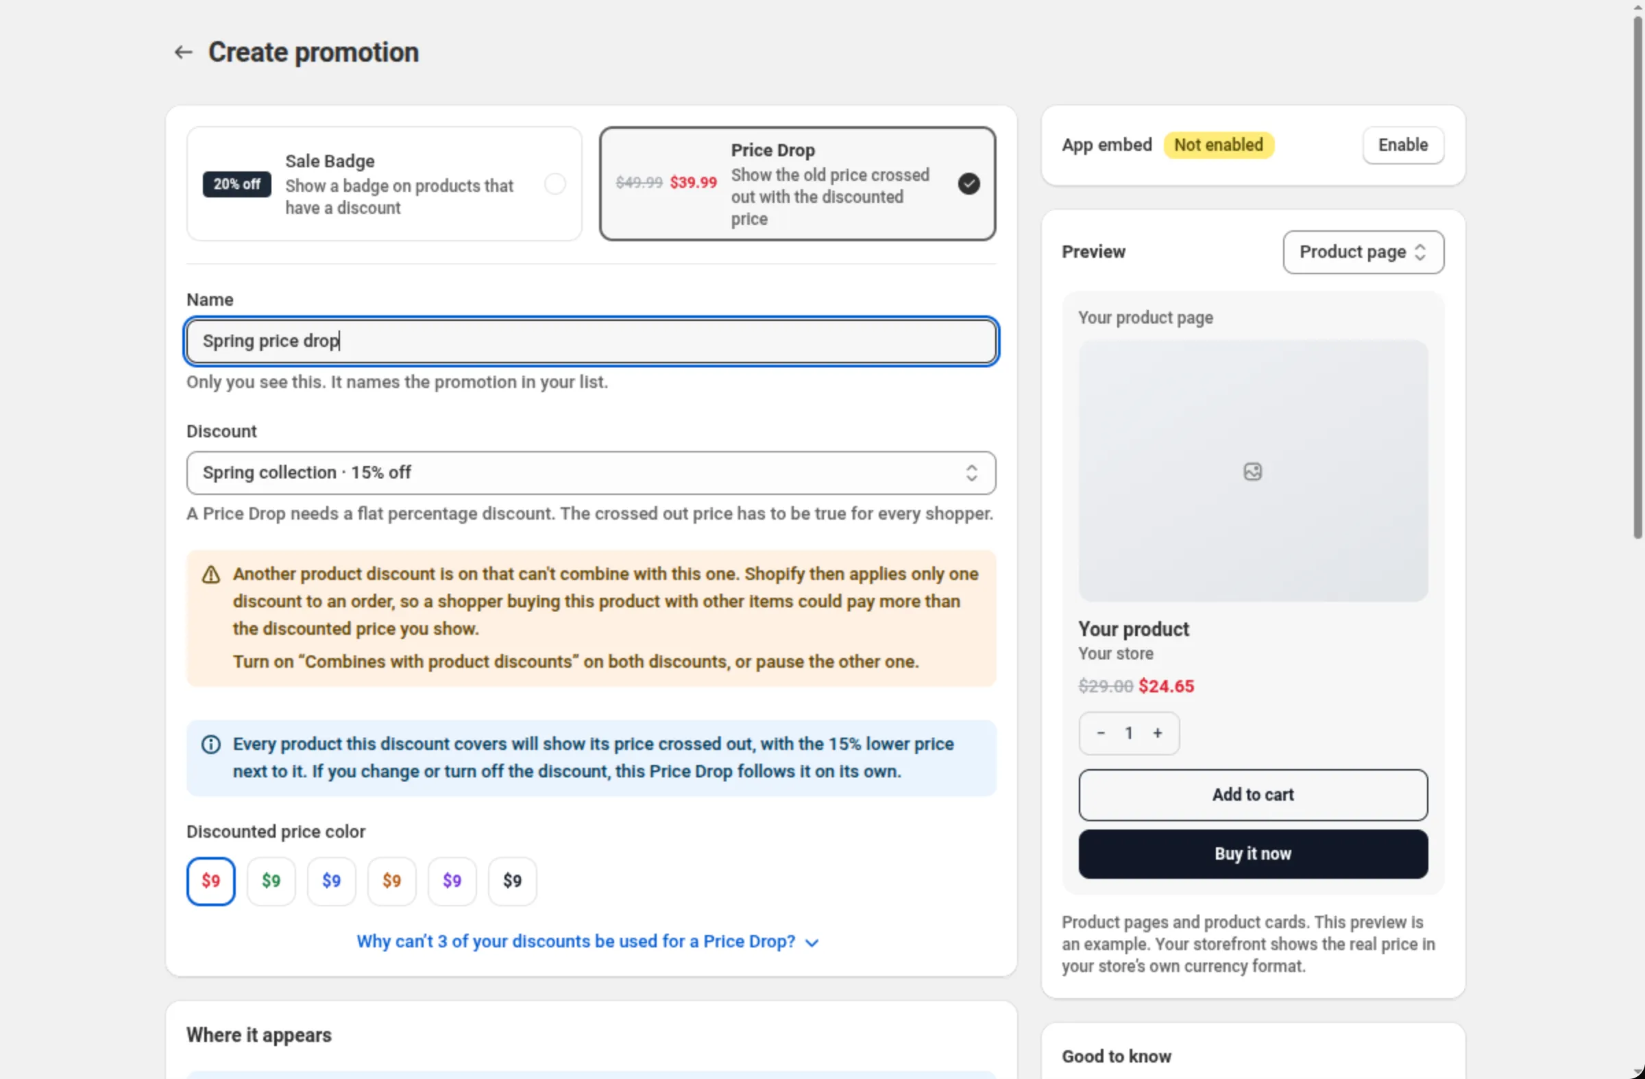Image resolution: width=1645 pixels, height=1079 pixels.
Task: Click the 'Where it appears' heading
Action: coord(258,1034)
